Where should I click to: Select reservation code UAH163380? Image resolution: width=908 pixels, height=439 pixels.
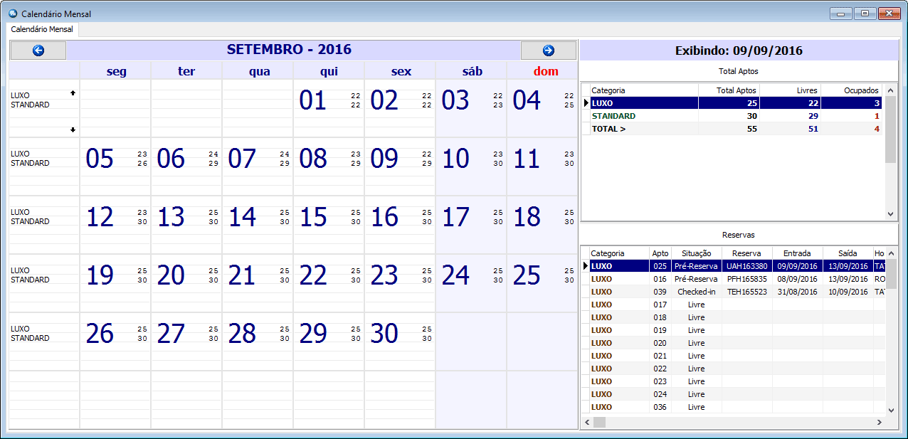[x=747, y=266]
